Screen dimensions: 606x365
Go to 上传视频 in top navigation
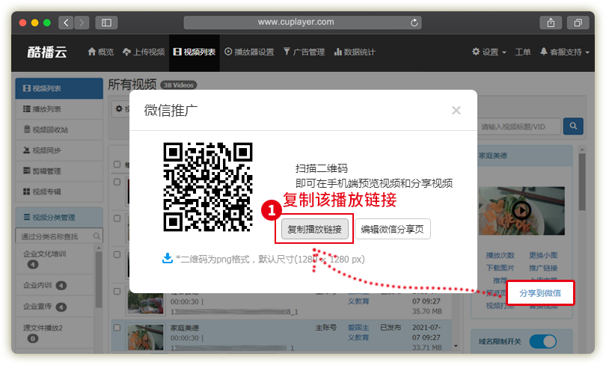point(144,52)
